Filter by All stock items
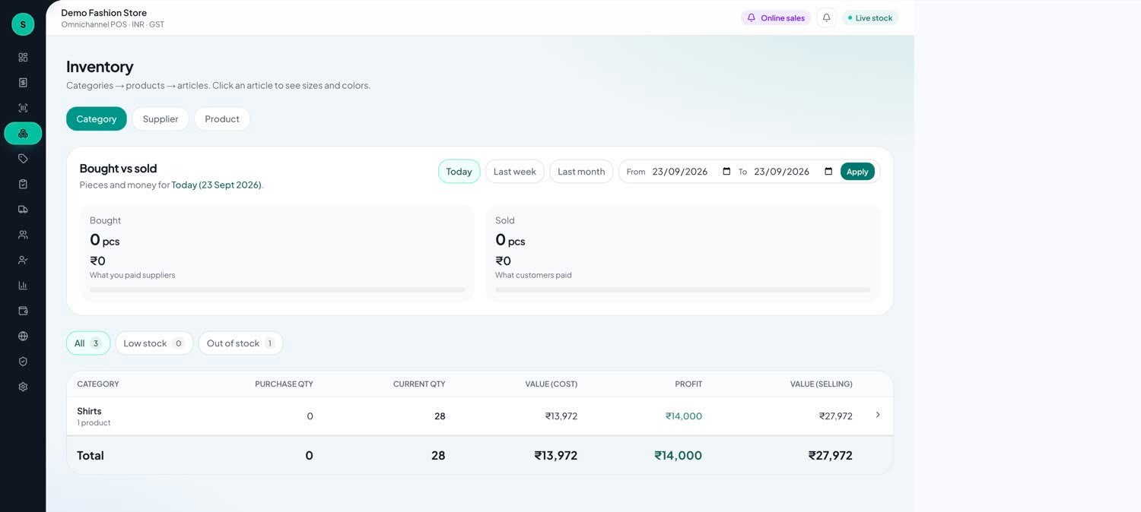 (88, 343)
